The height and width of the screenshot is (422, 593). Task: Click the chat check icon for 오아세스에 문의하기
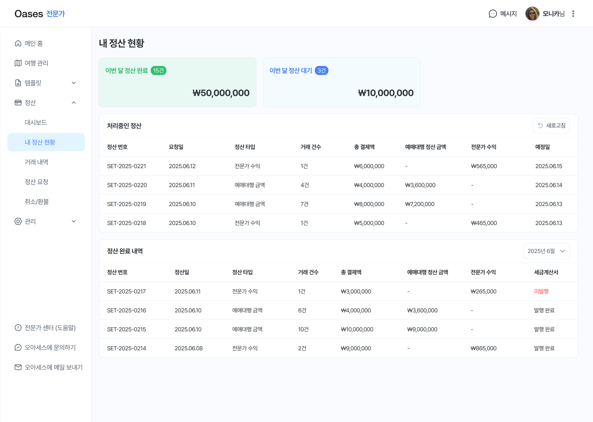point(18,347)
